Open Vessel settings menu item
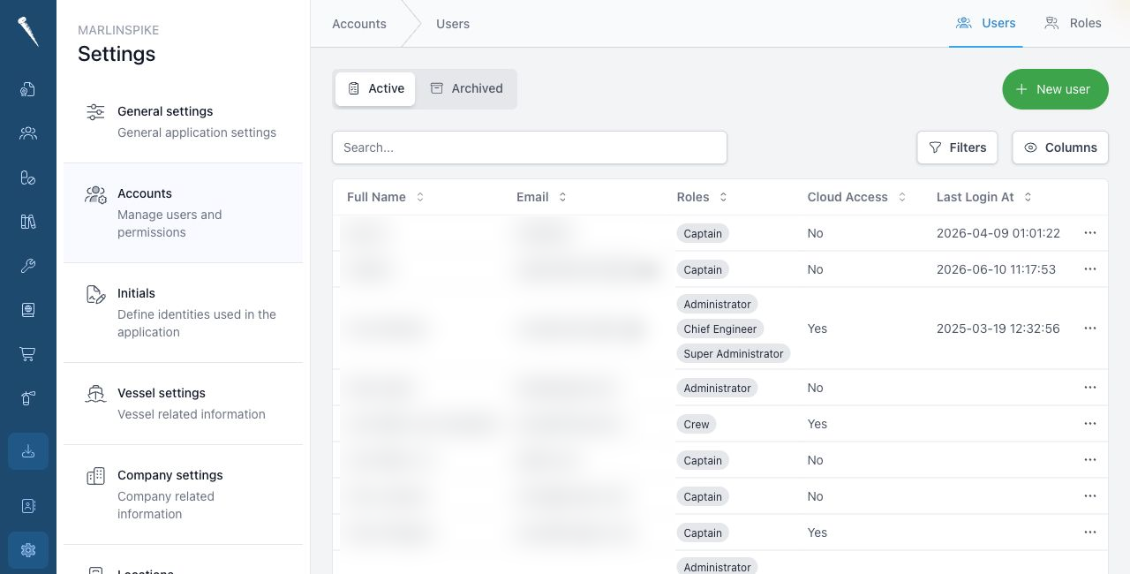The width and height of the screenshot is (1130, 574). click(x=183, y=404)
